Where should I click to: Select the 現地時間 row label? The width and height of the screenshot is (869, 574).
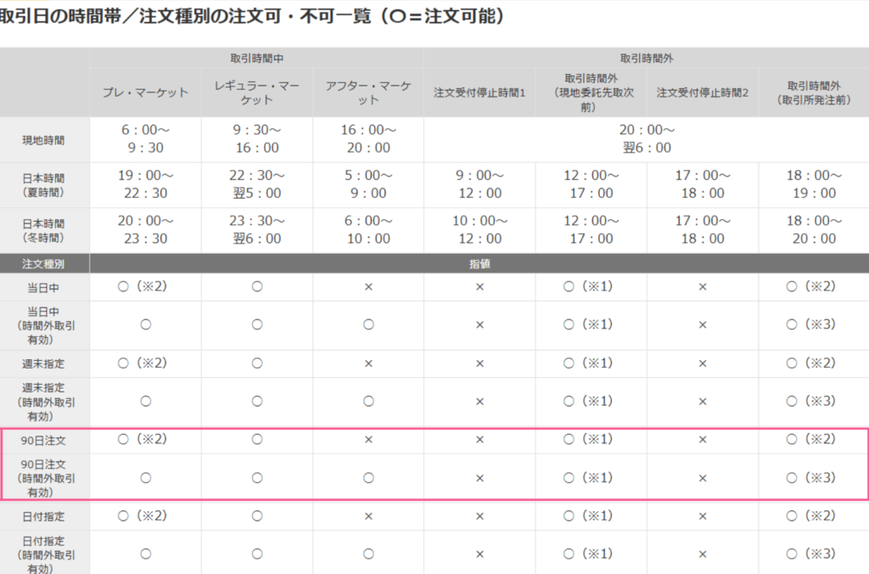click(45, 139)
